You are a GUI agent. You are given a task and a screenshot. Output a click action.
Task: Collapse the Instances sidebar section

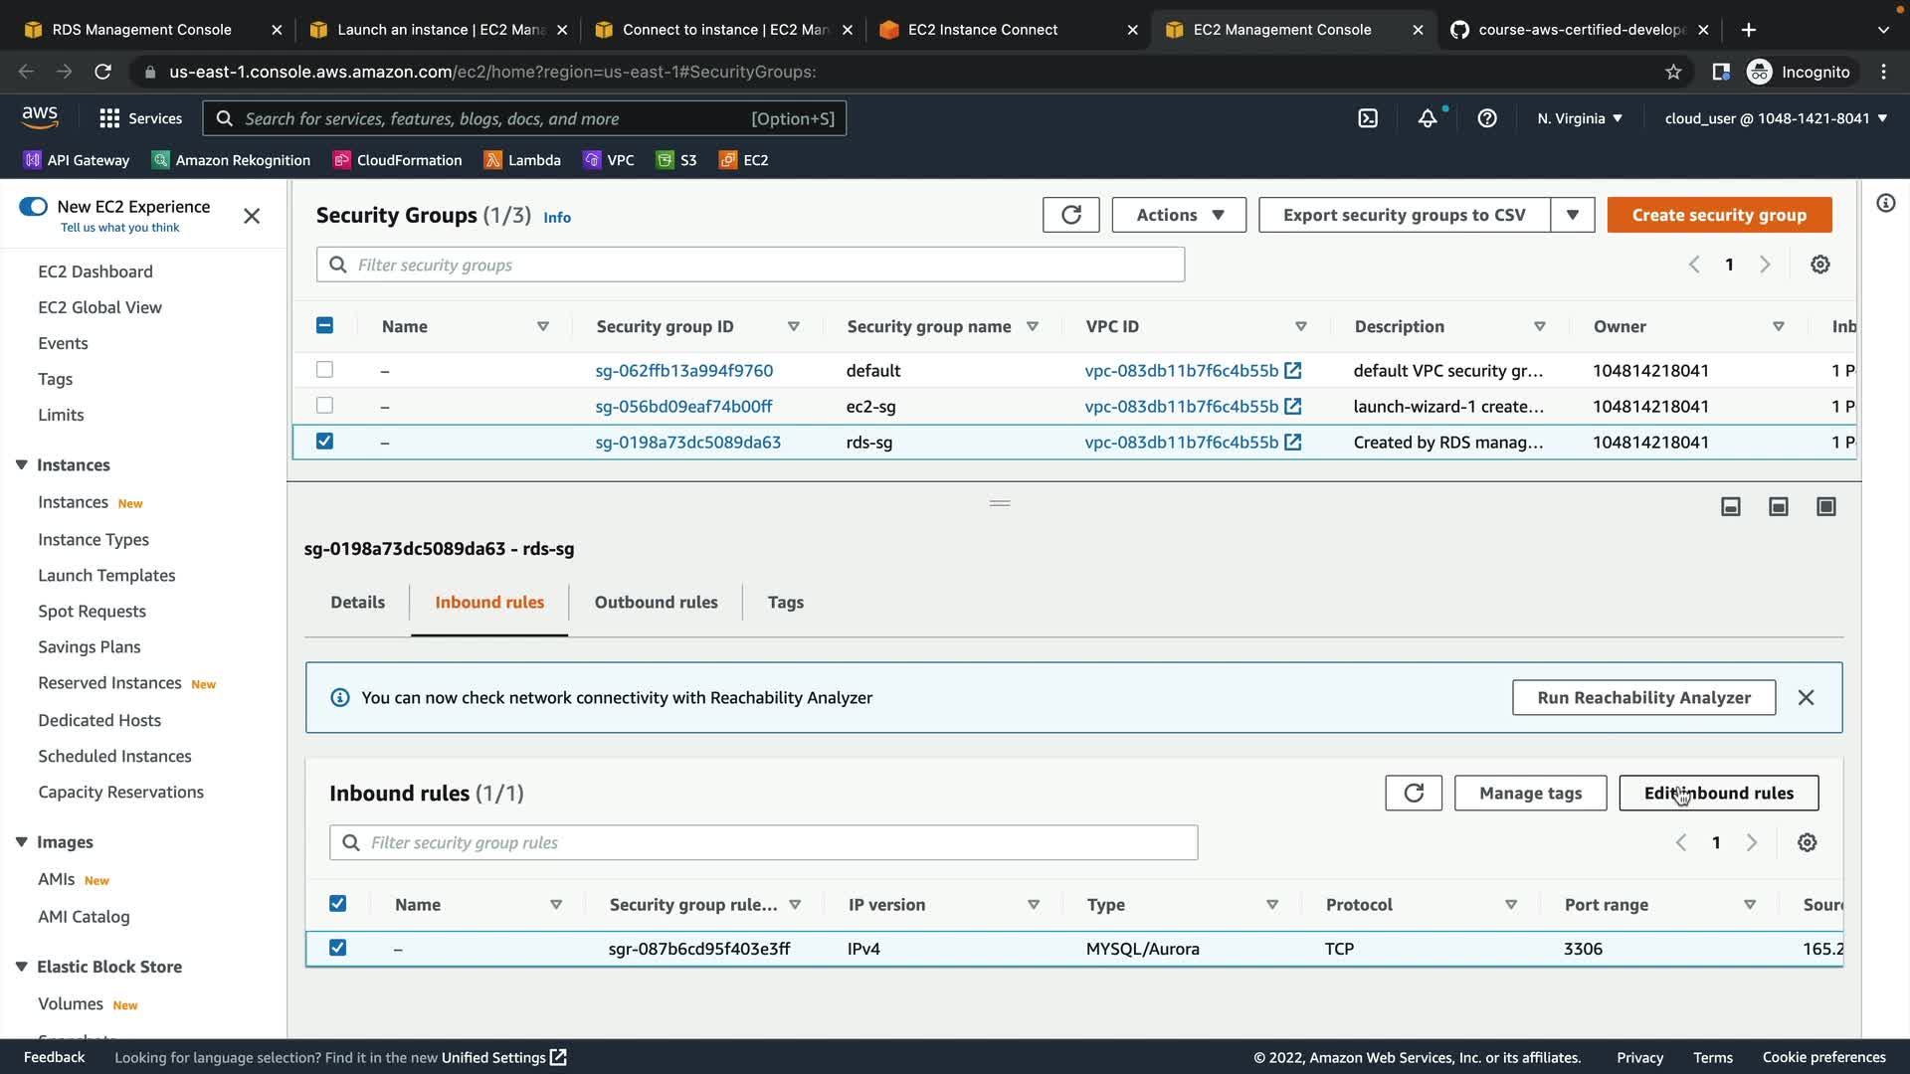22,464
